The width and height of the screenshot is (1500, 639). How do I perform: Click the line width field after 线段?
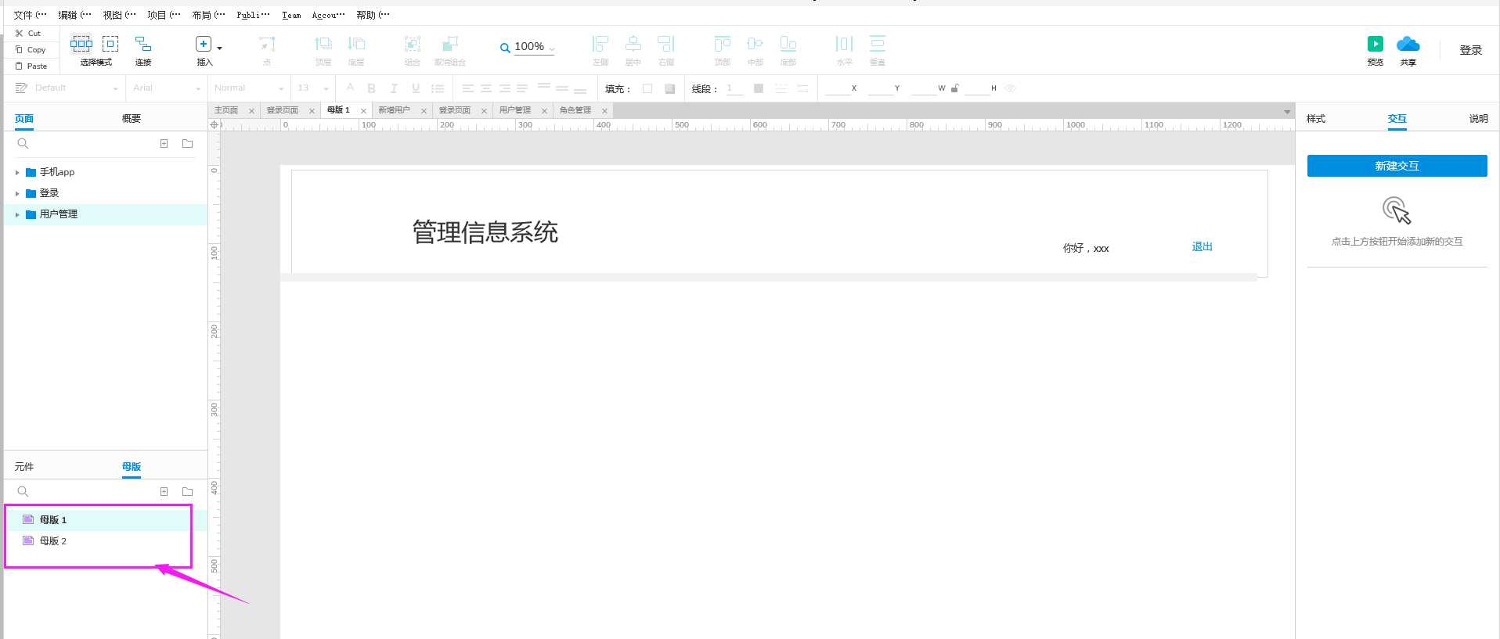(x=734, y=88)
